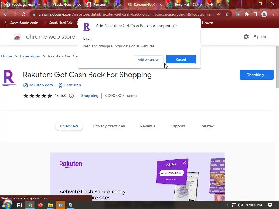
Task: Bookmark this page with the star icon
Action: (x=227, y=14)
